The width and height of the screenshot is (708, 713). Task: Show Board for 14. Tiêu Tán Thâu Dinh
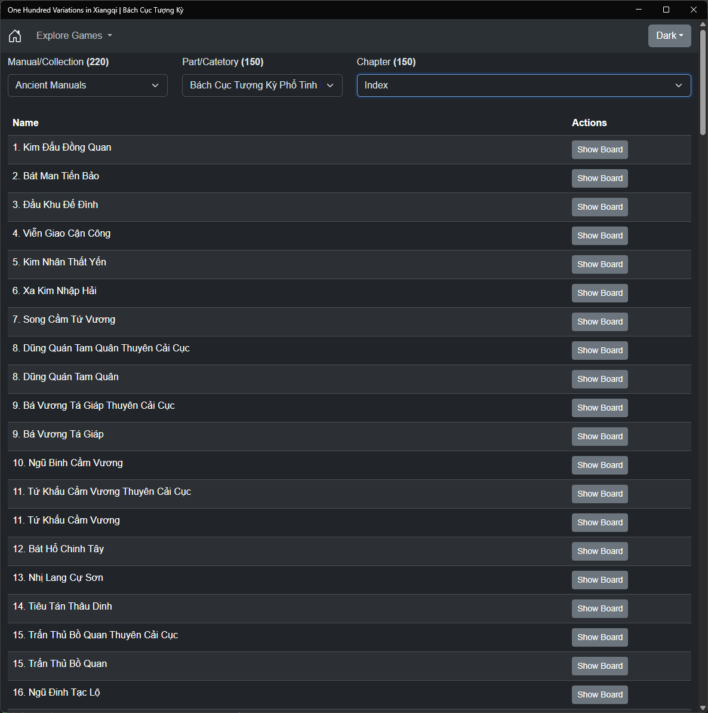pyautogui.click(x=599, y=608)
